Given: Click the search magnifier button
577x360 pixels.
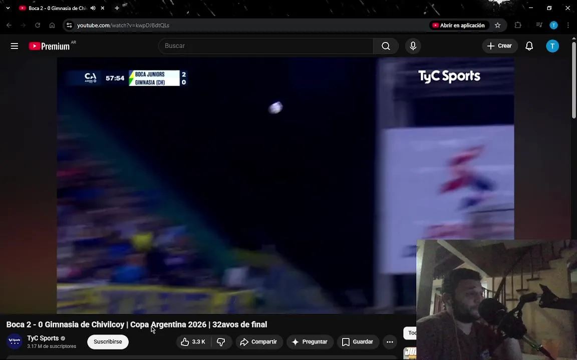Looking at the screenshot, I should click(x=386, y=46).
